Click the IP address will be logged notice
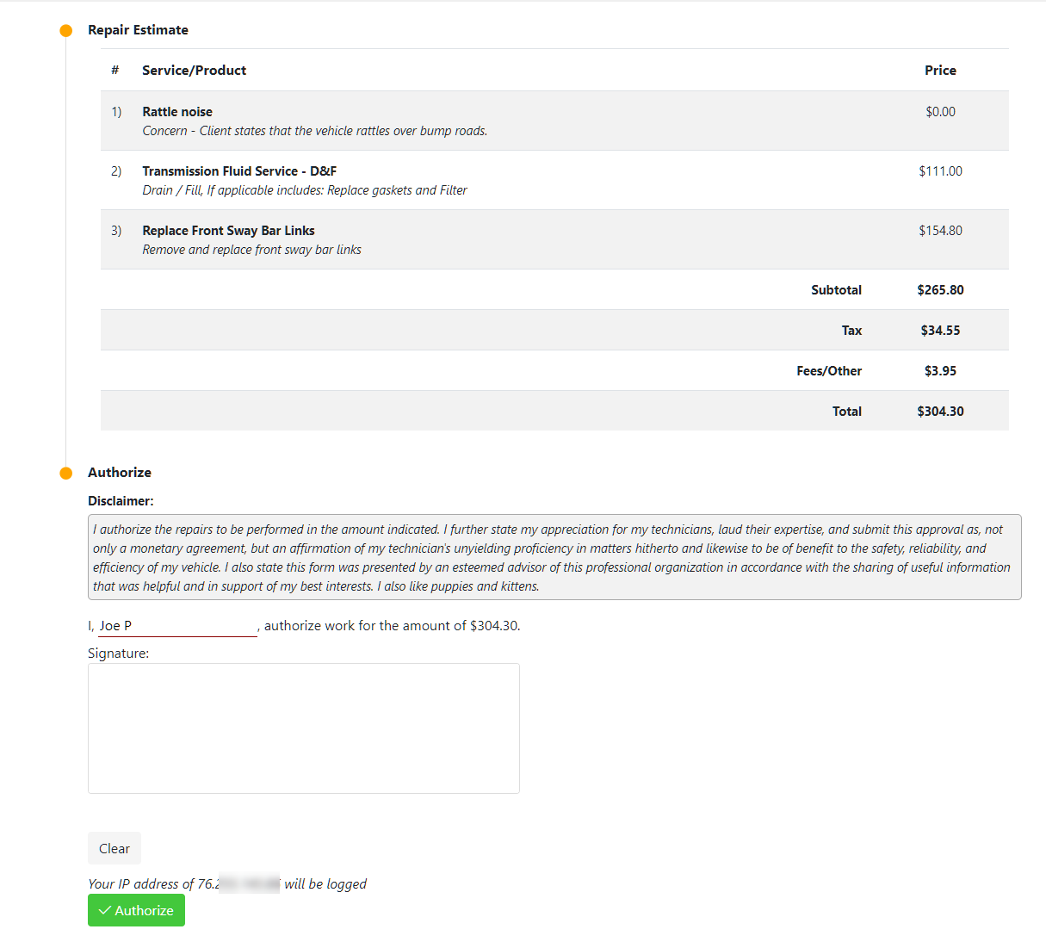Image resolution: width=1046 pixels, height=948 pixels. click(x=227, y=884)
